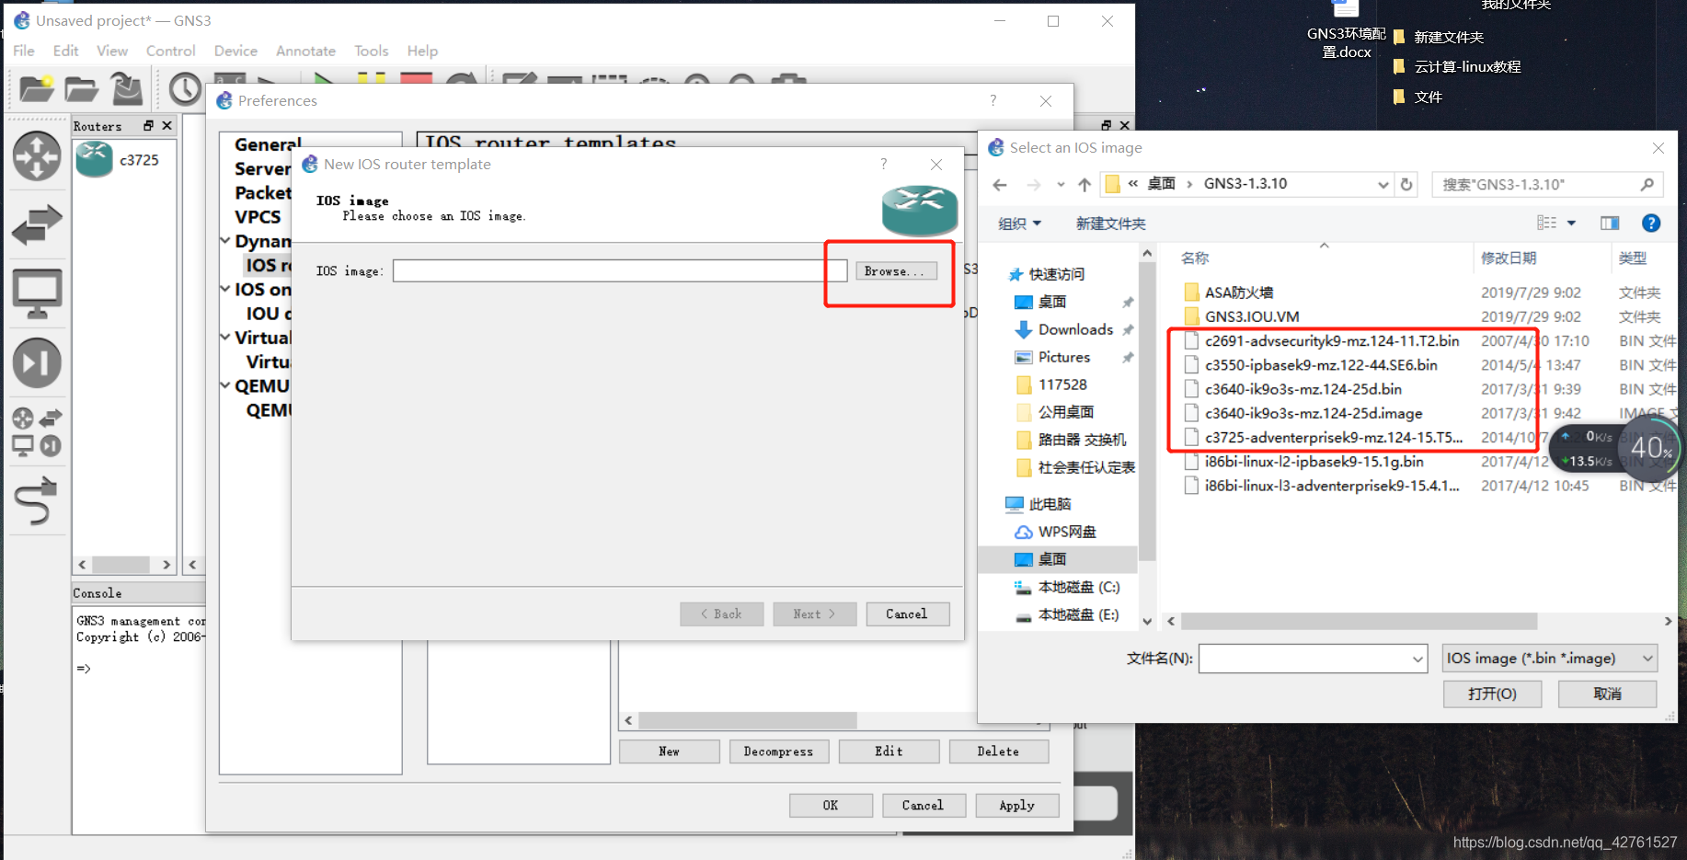The image size is (1687, 860).
Task: Open the Device menu
Action: [235, 51]
